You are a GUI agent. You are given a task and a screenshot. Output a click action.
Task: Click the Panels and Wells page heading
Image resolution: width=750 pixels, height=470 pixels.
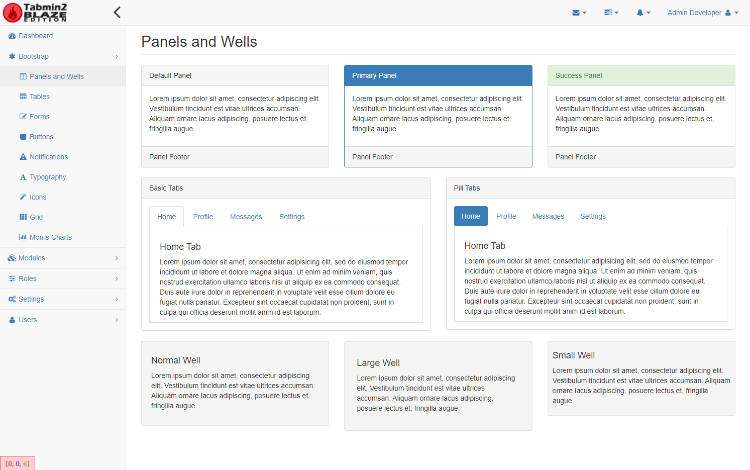[x=199, y=41]
